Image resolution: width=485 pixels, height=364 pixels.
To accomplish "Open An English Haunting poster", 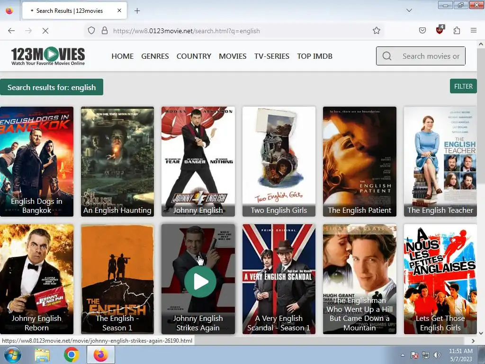I will pyautogui.click(x=117, y=162).
